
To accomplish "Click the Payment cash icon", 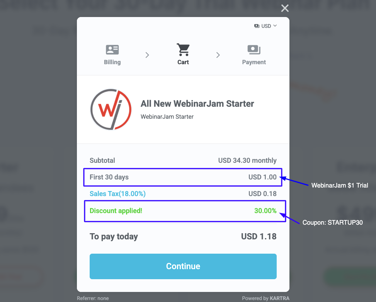I will click(254, 49).
